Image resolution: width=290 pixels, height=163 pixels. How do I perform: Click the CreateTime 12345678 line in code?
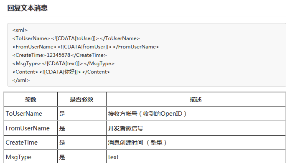60,55
